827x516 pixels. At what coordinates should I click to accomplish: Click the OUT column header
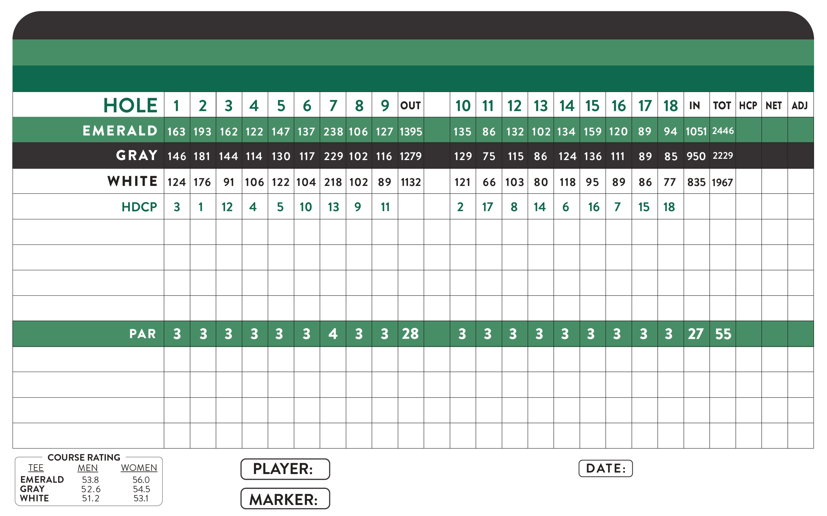point(410,106)
